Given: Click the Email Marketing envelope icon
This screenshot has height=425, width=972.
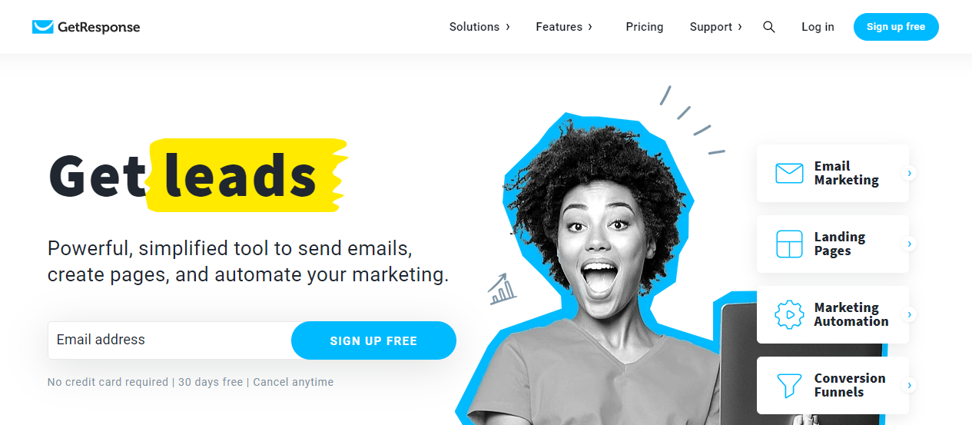Looking at the screenshot, I should pyautogui.click(x=789, y=173).
